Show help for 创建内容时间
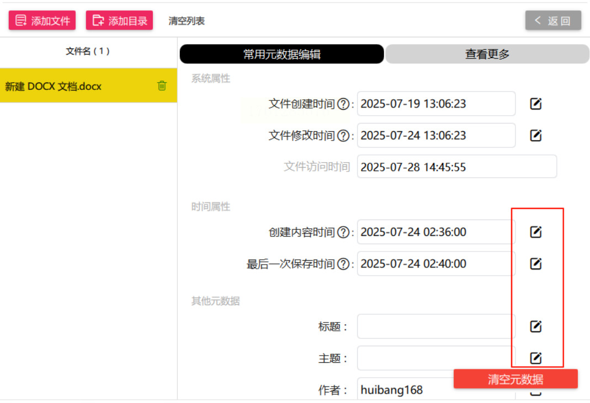Image resolution: width=590 pixels, height=403 pixels. coord(343,233)
